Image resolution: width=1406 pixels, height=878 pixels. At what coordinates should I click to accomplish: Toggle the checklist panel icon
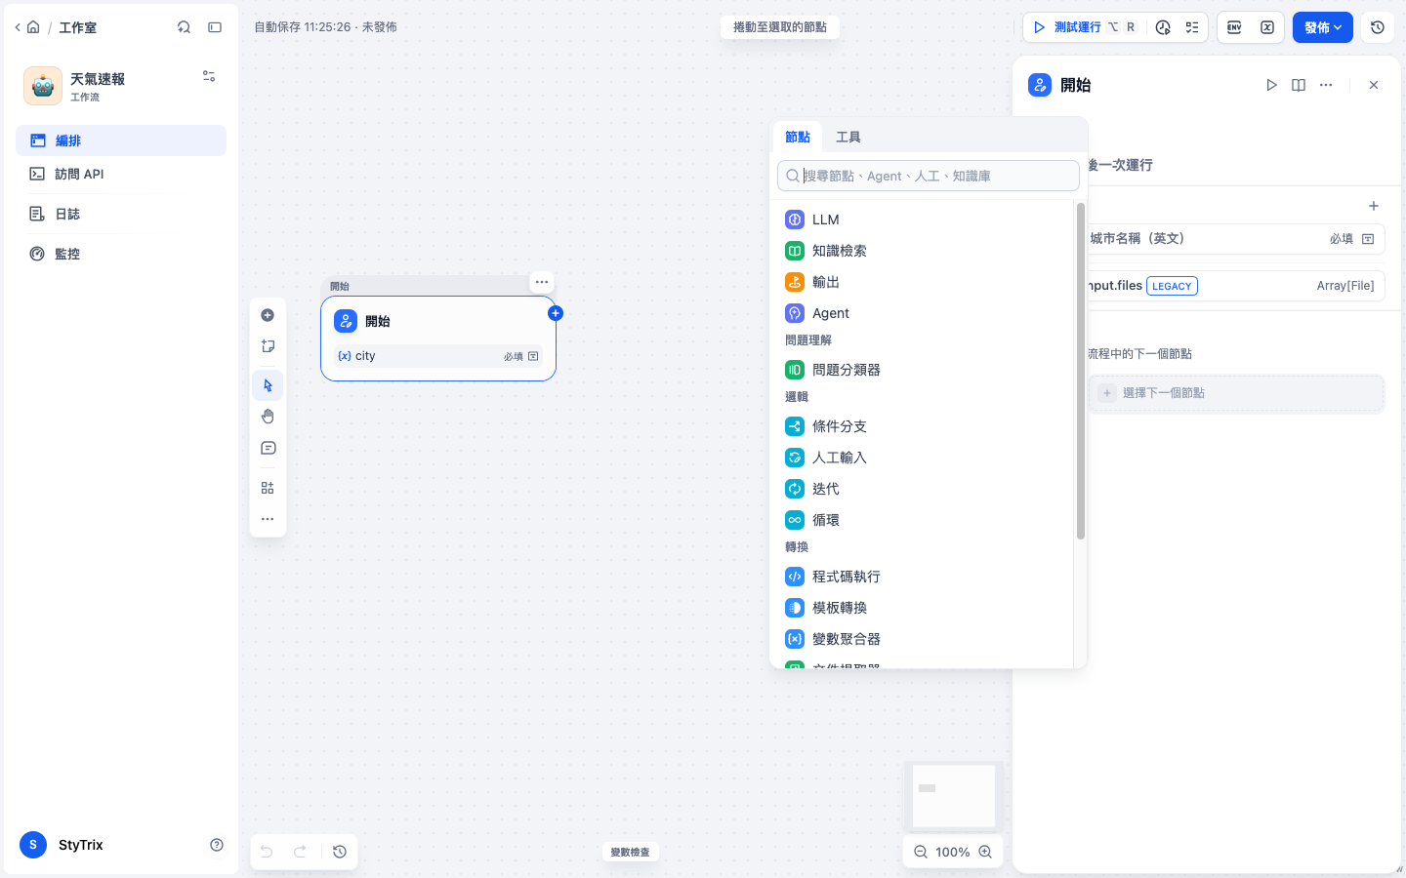1192,27
